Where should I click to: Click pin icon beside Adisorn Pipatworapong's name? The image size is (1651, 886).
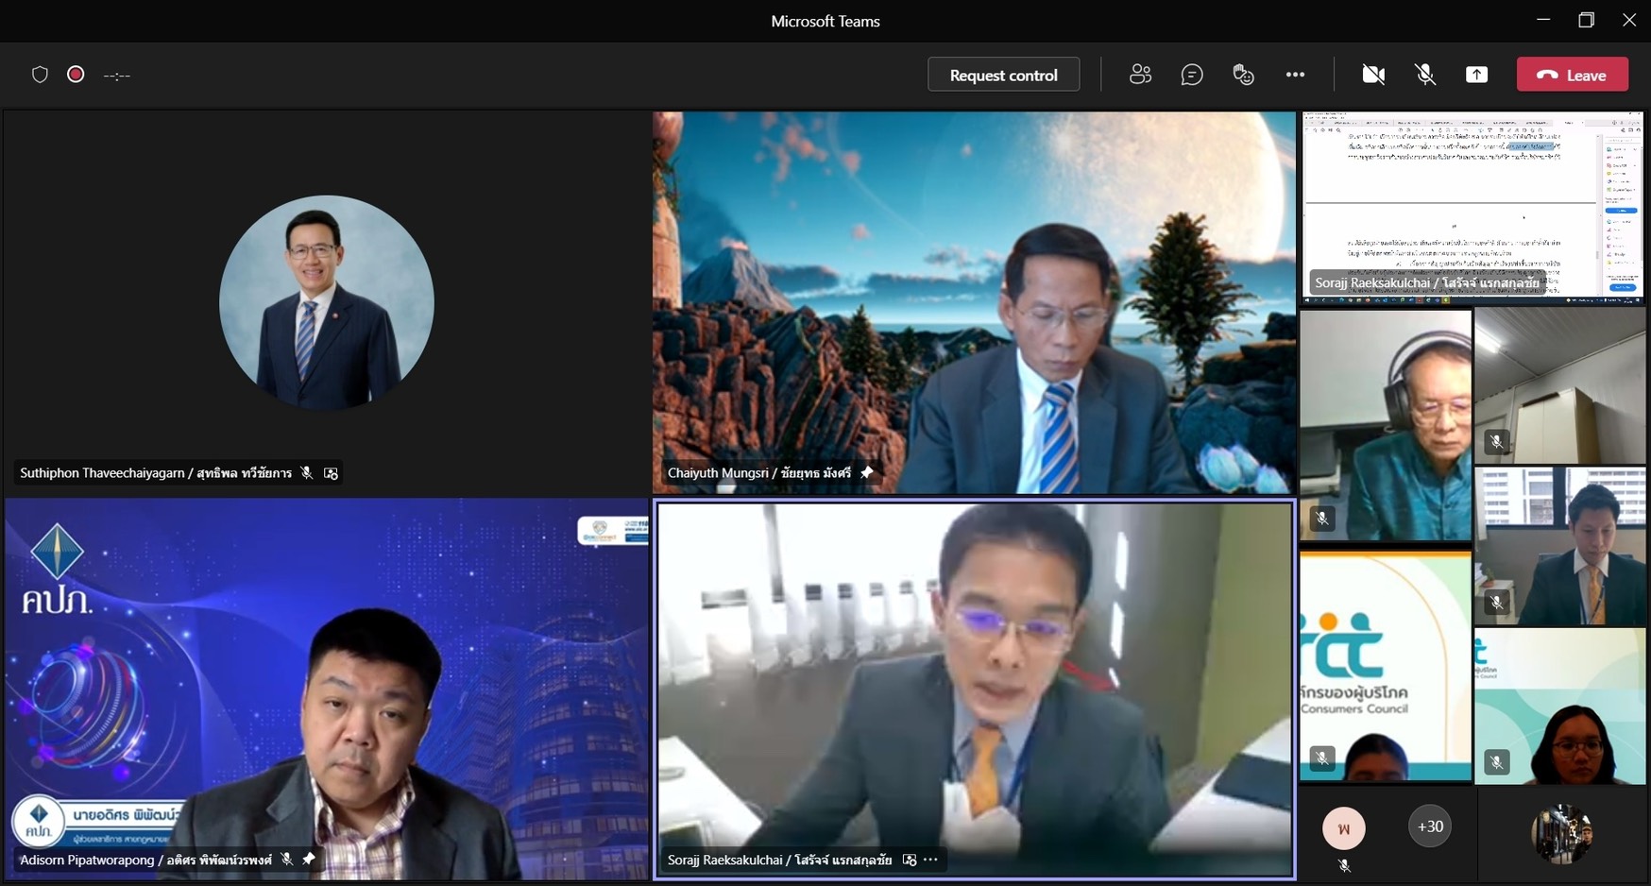309,860
